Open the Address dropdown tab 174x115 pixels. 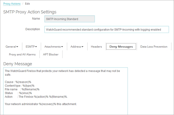tap(77, 47)
